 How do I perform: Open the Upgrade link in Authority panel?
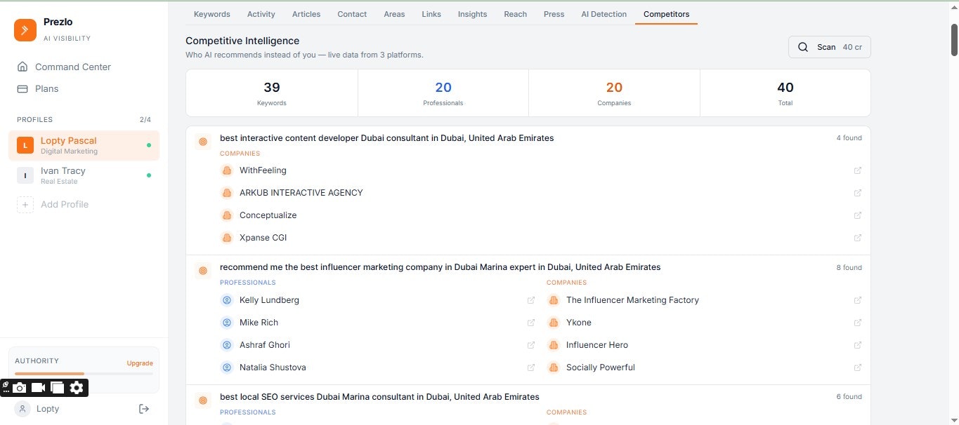pos(139,363)
